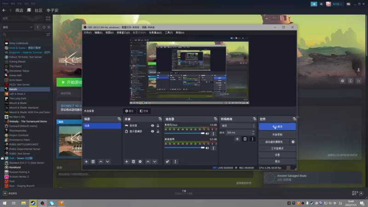
Task: Toggle recent games clock filter in Steam
Action: [44, 27]
